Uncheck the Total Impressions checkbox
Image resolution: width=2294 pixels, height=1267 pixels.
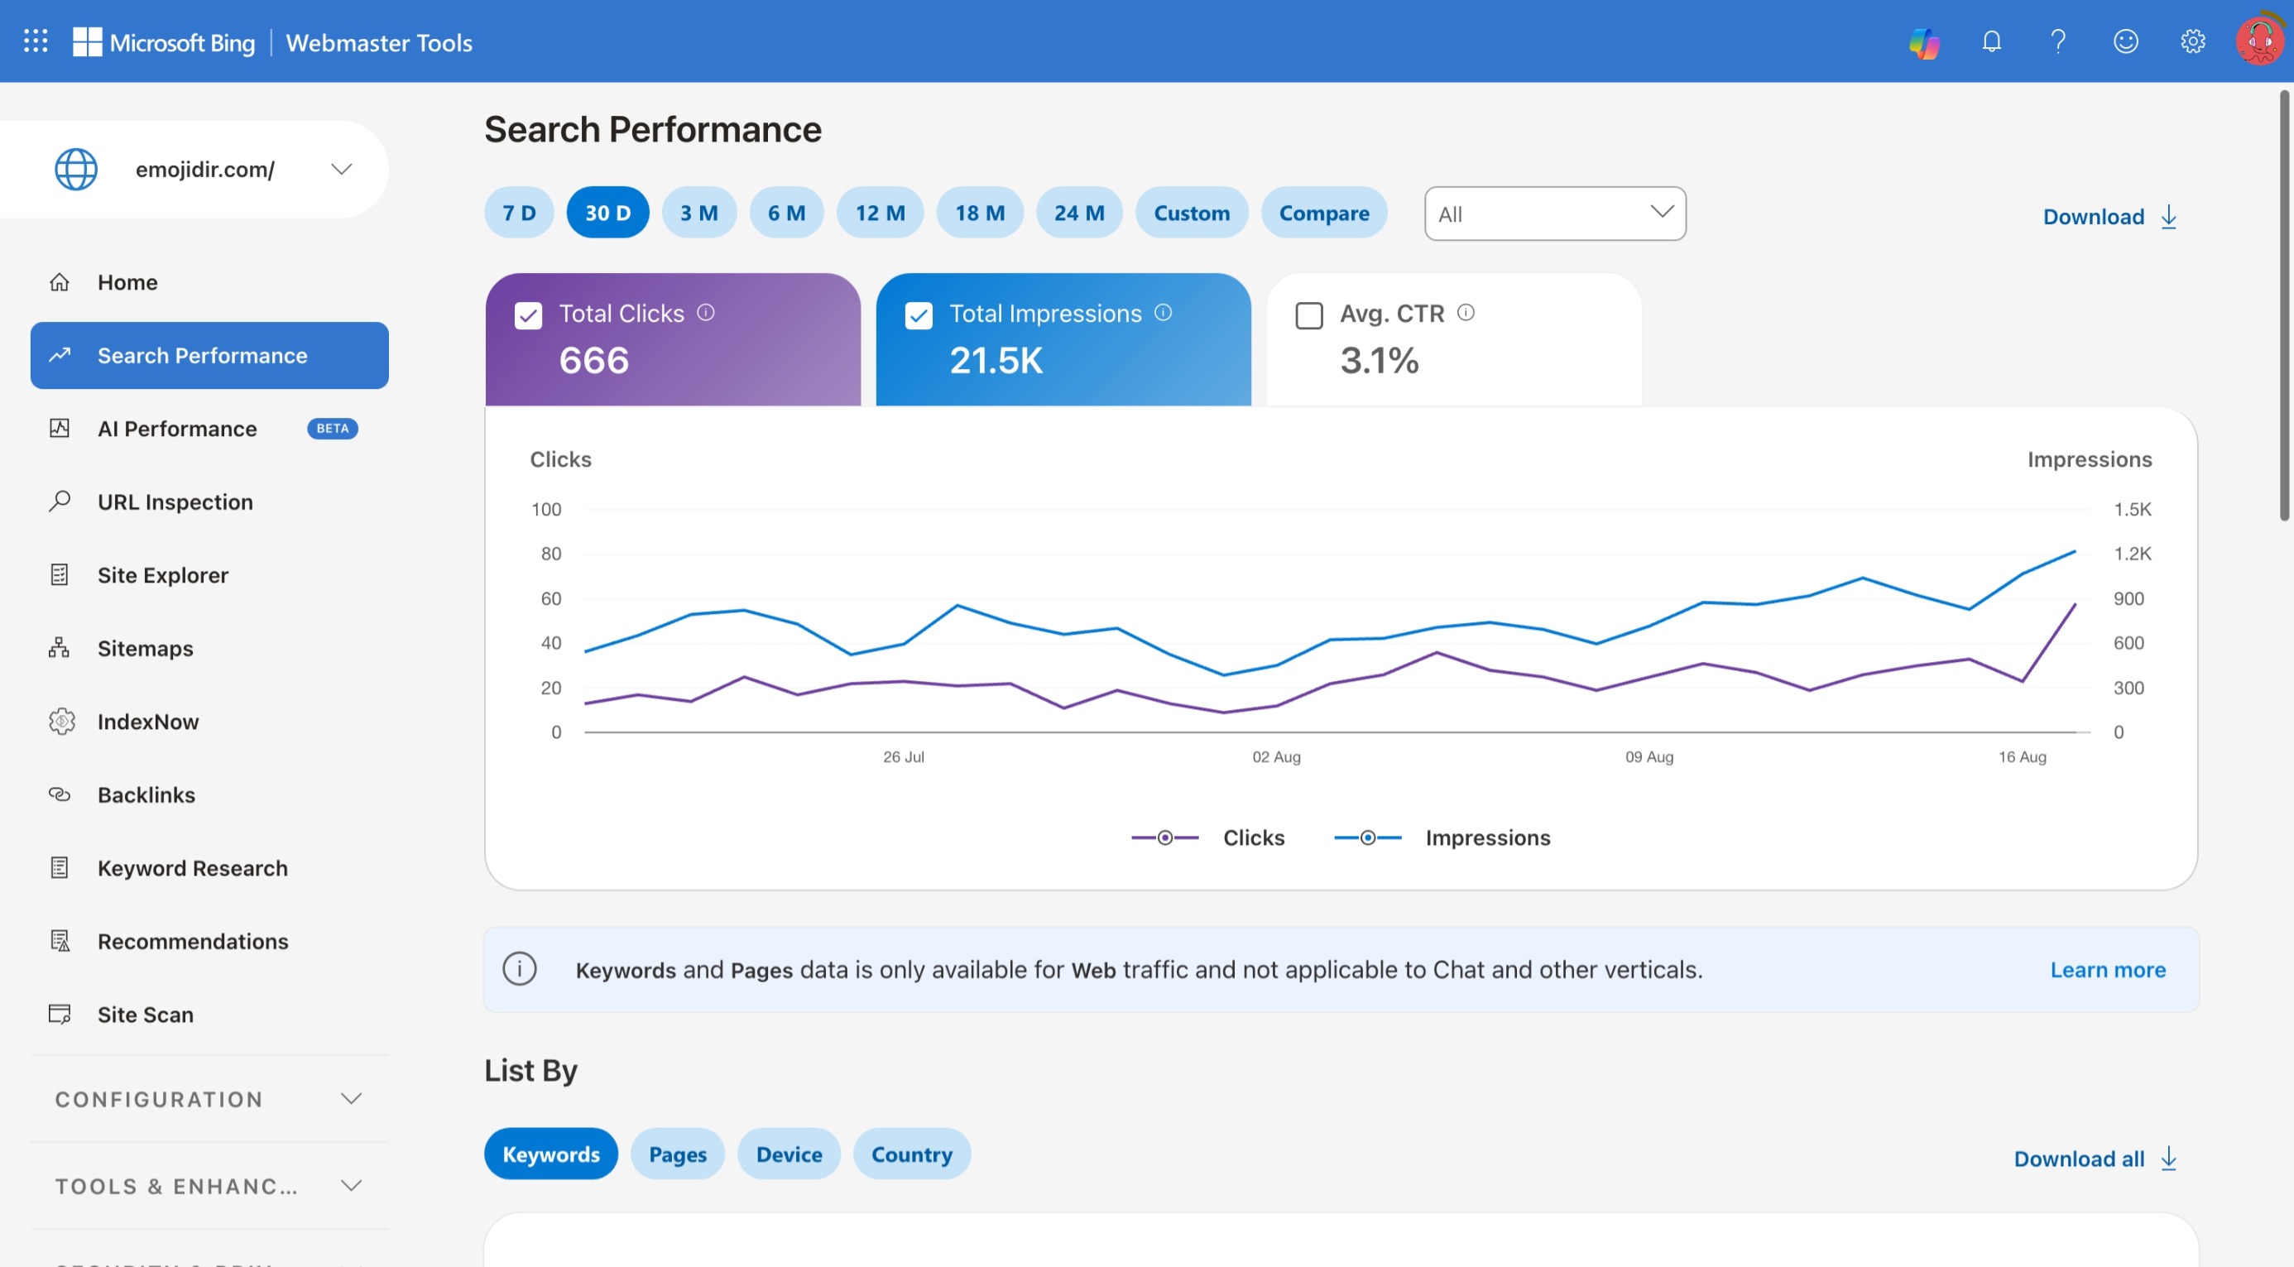tap(918, 315)
